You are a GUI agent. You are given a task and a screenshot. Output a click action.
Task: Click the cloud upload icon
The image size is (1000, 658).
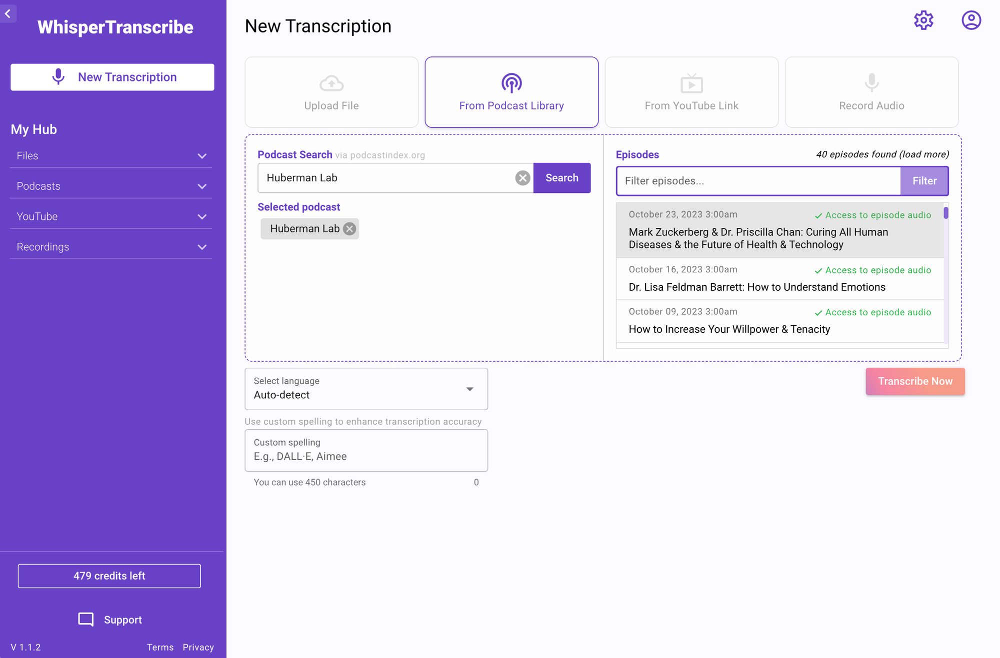331,83
